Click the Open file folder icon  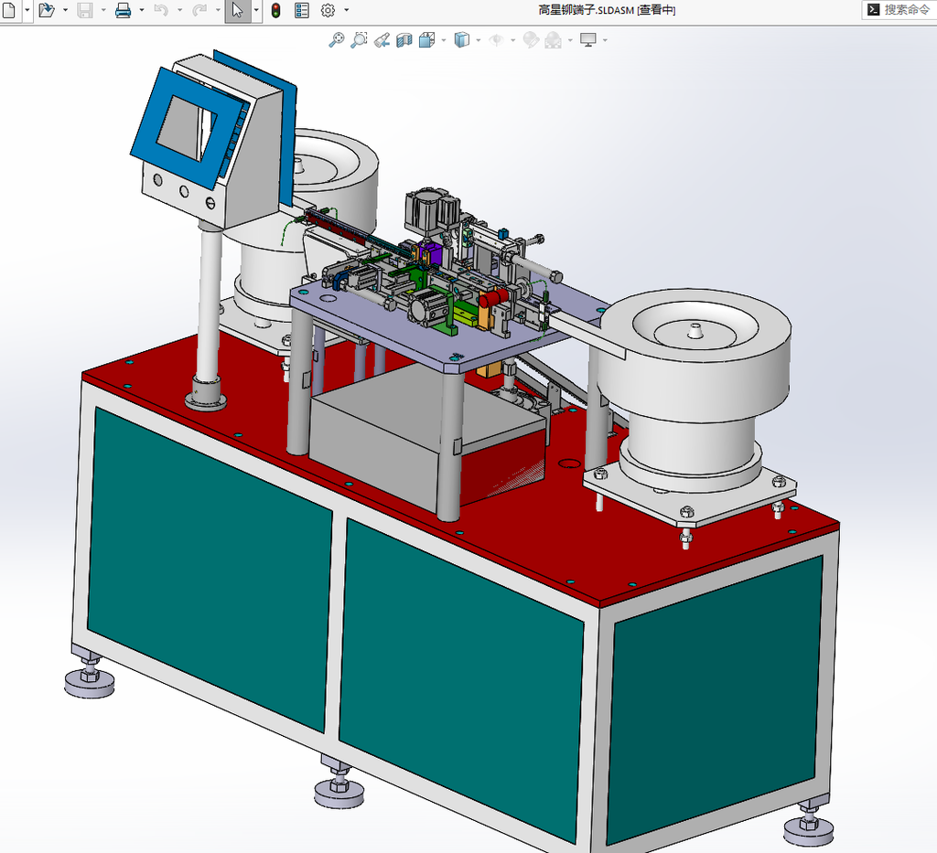[46, 10]
